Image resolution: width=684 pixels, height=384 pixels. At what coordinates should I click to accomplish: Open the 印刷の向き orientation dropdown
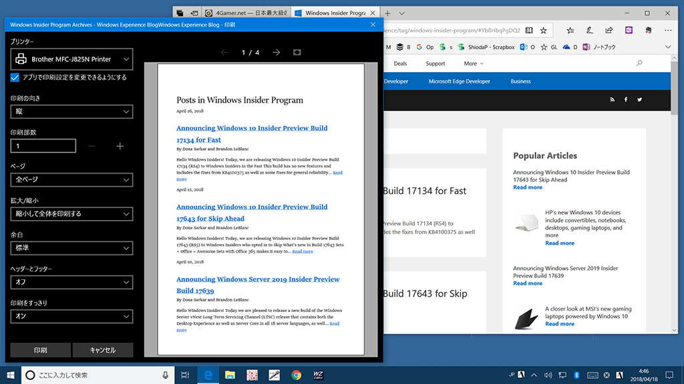click(71, 111)
